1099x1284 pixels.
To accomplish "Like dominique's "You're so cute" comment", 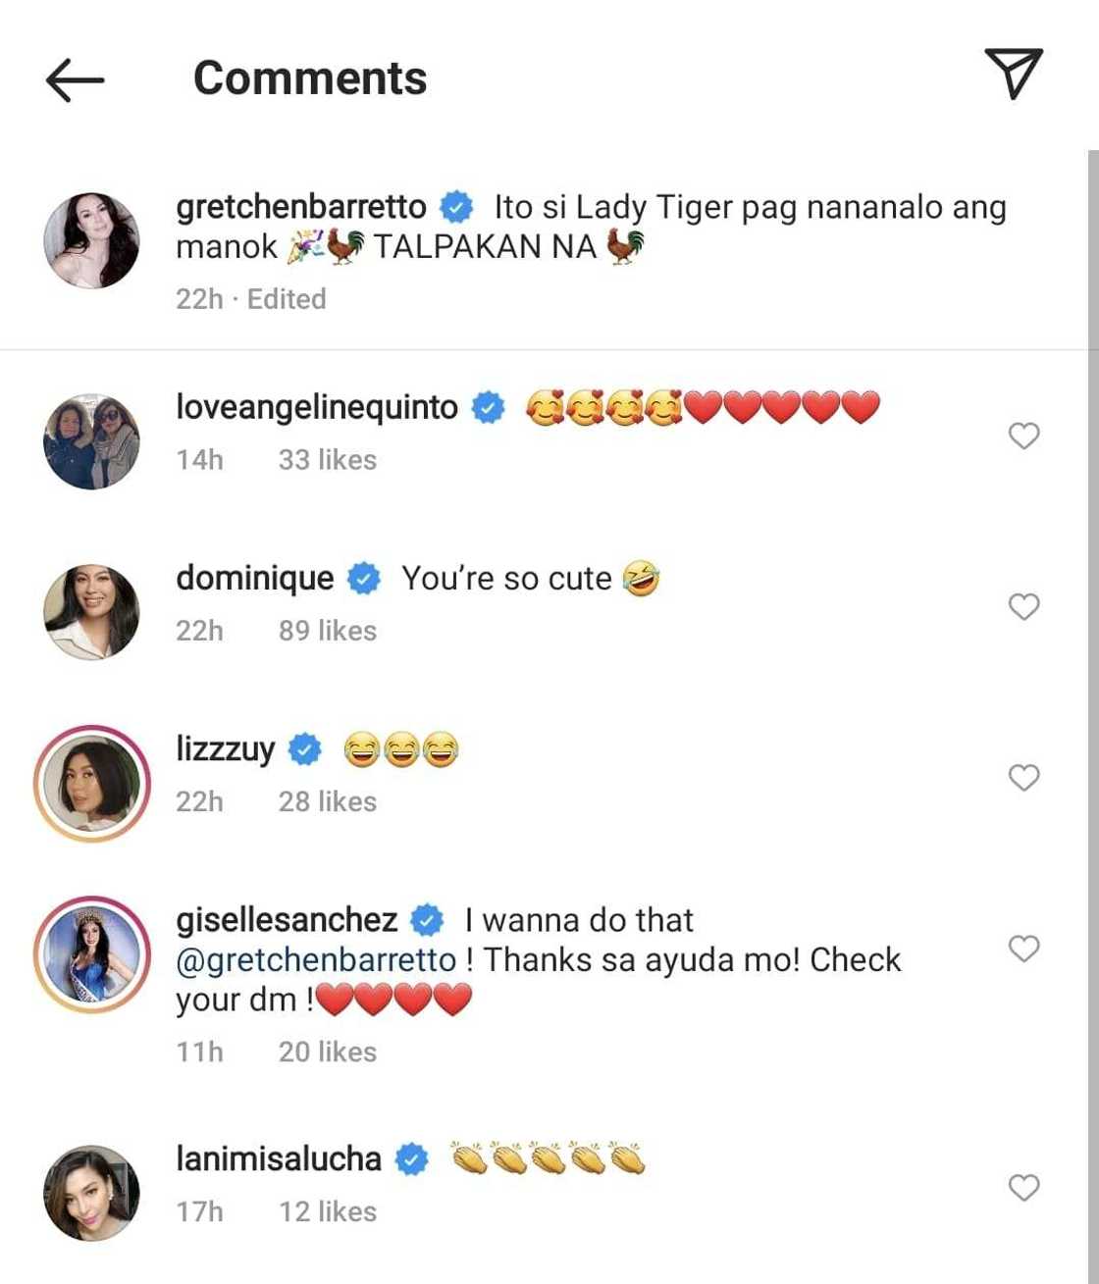I will pyautogui.click(x=1023, y=607).
